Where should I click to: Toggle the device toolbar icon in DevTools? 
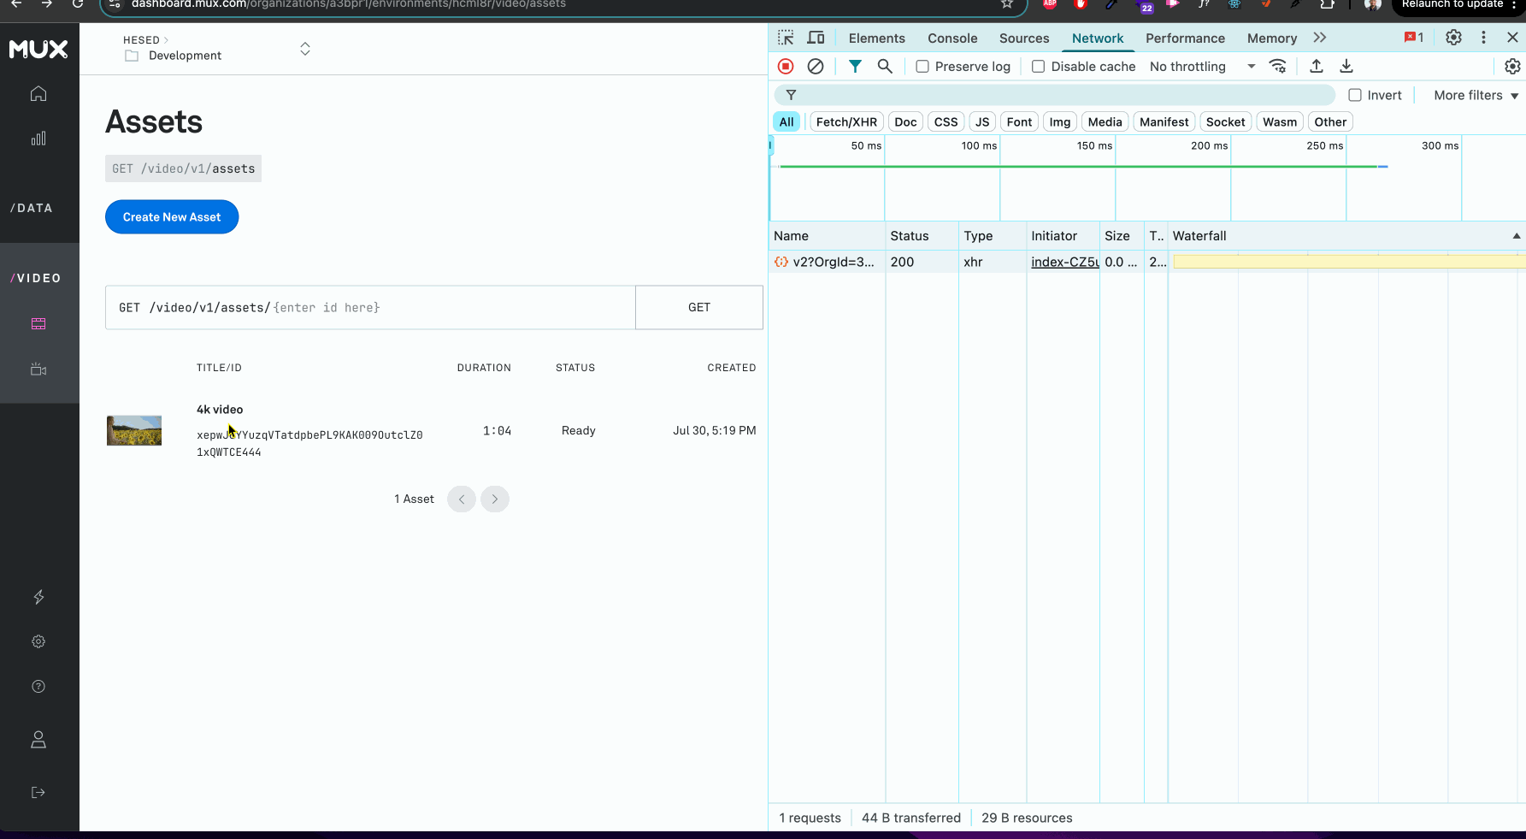816,38
